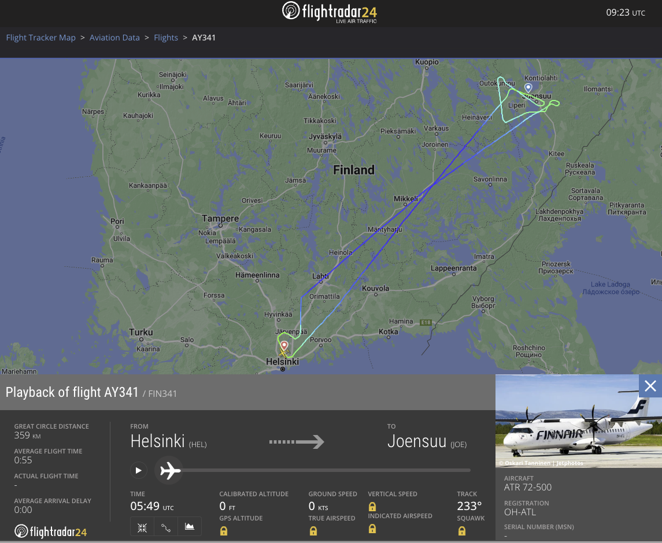
Task: Open the Aviation Data breadcrumb link
Action: click(114, 38)
